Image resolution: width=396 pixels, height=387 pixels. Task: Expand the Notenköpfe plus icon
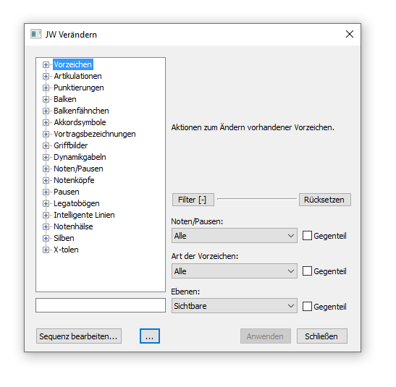[x=46, y=180]
